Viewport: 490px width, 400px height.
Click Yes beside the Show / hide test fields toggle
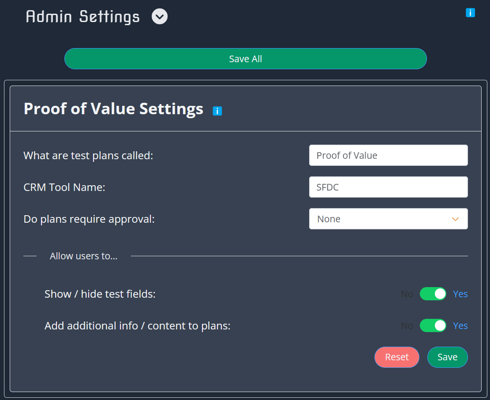tap(460, 294)
